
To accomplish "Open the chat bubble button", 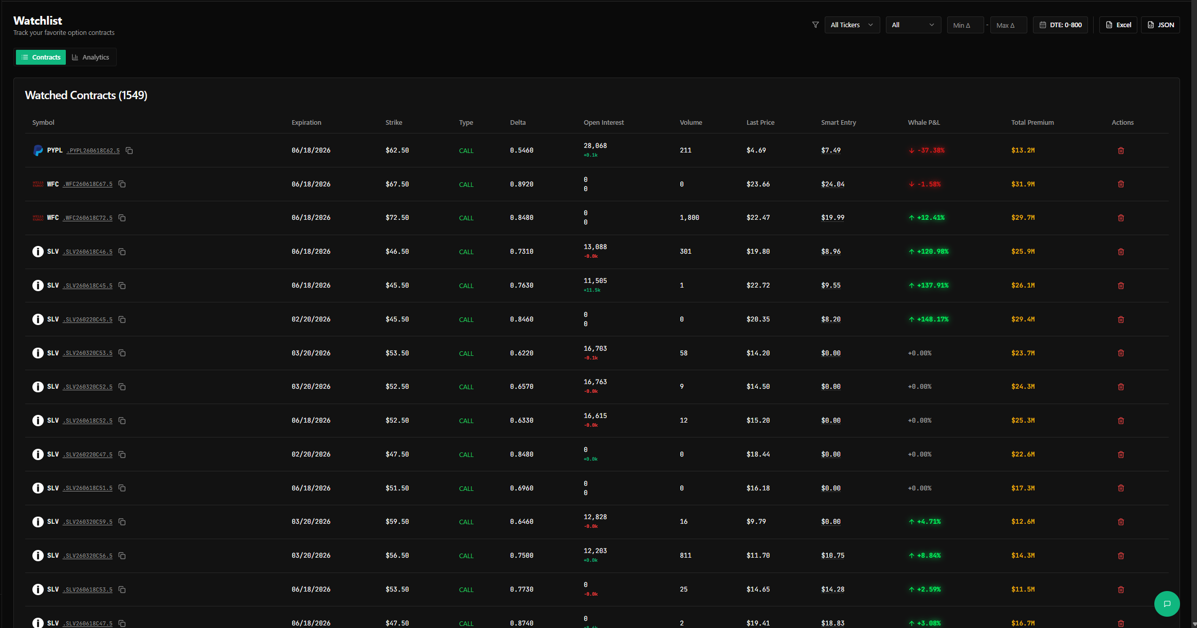I will point(1167,603).
